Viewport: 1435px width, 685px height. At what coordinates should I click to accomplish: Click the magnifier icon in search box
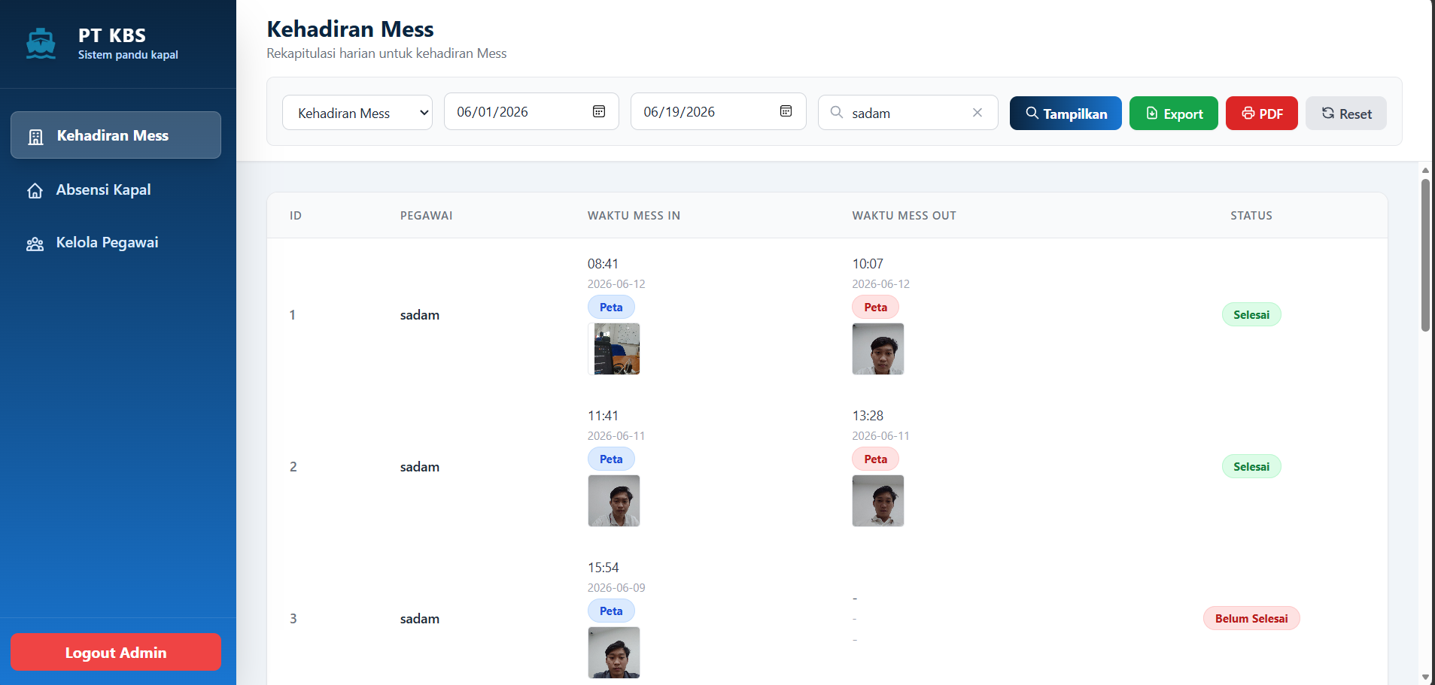coord(836,112)
